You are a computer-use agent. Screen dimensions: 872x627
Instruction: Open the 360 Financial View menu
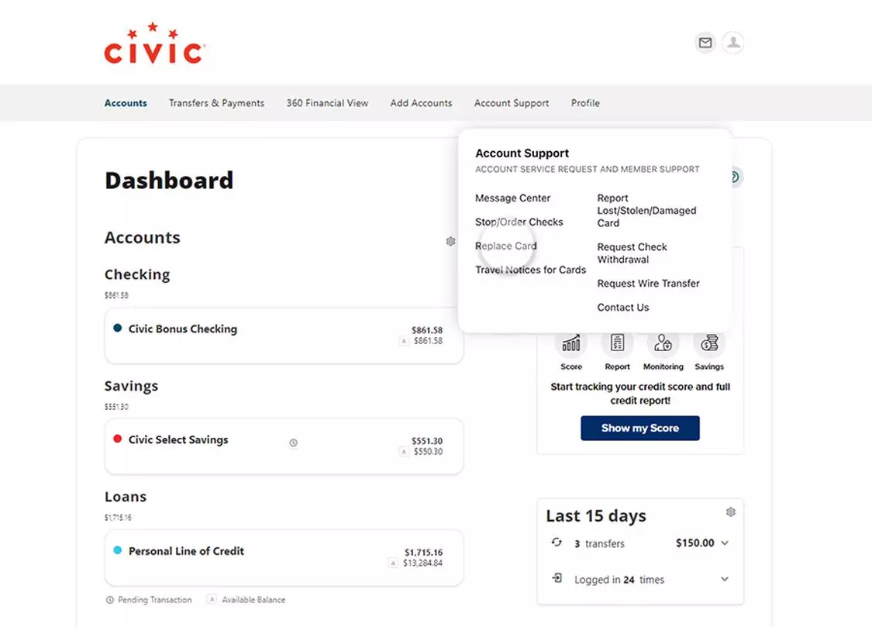coord(327,103)
